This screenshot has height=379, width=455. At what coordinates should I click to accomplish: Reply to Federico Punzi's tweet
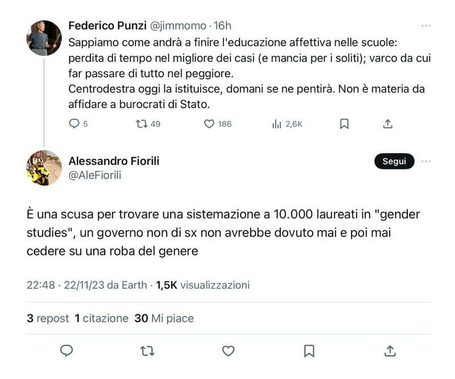(74, 123)
